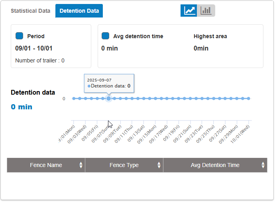Click the 0 min detention data value
Image resolution: width=275 pixels, height=202 pixels.
point(22,107)
